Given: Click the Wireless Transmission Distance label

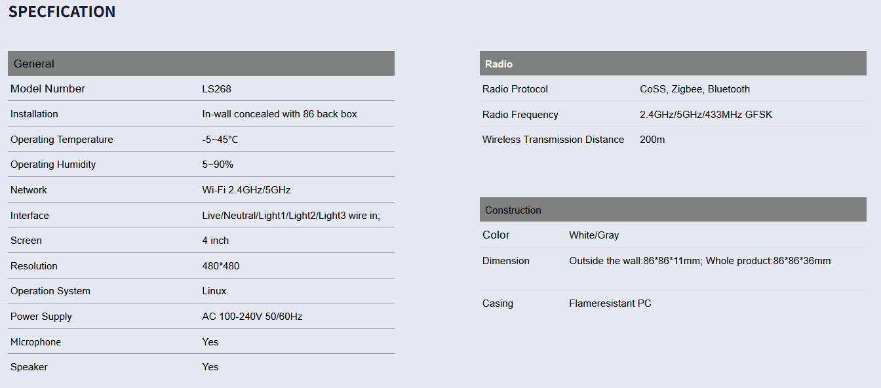Looking at the screenshot, I should click(553, 140).
